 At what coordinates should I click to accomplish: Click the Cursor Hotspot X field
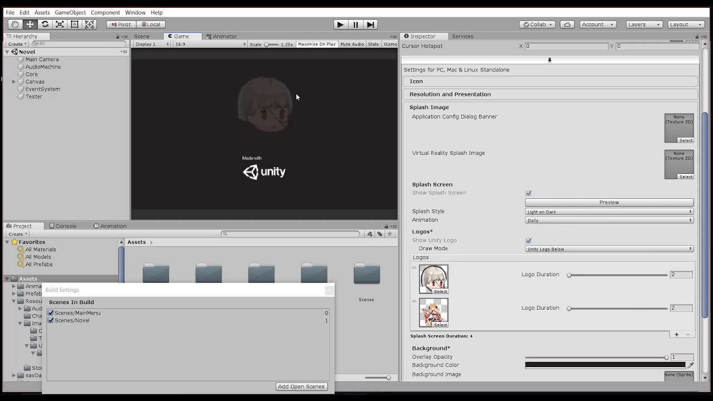point(567,46)
